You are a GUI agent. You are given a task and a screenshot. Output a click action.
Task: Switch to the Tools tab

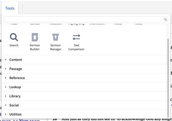(10, 8)
